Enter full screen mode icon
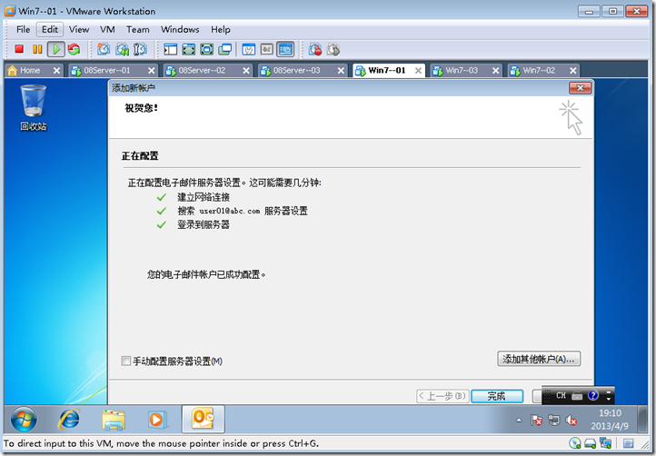Image resolution: width=656 pixels, height=456 pixels. coord(206,49)
